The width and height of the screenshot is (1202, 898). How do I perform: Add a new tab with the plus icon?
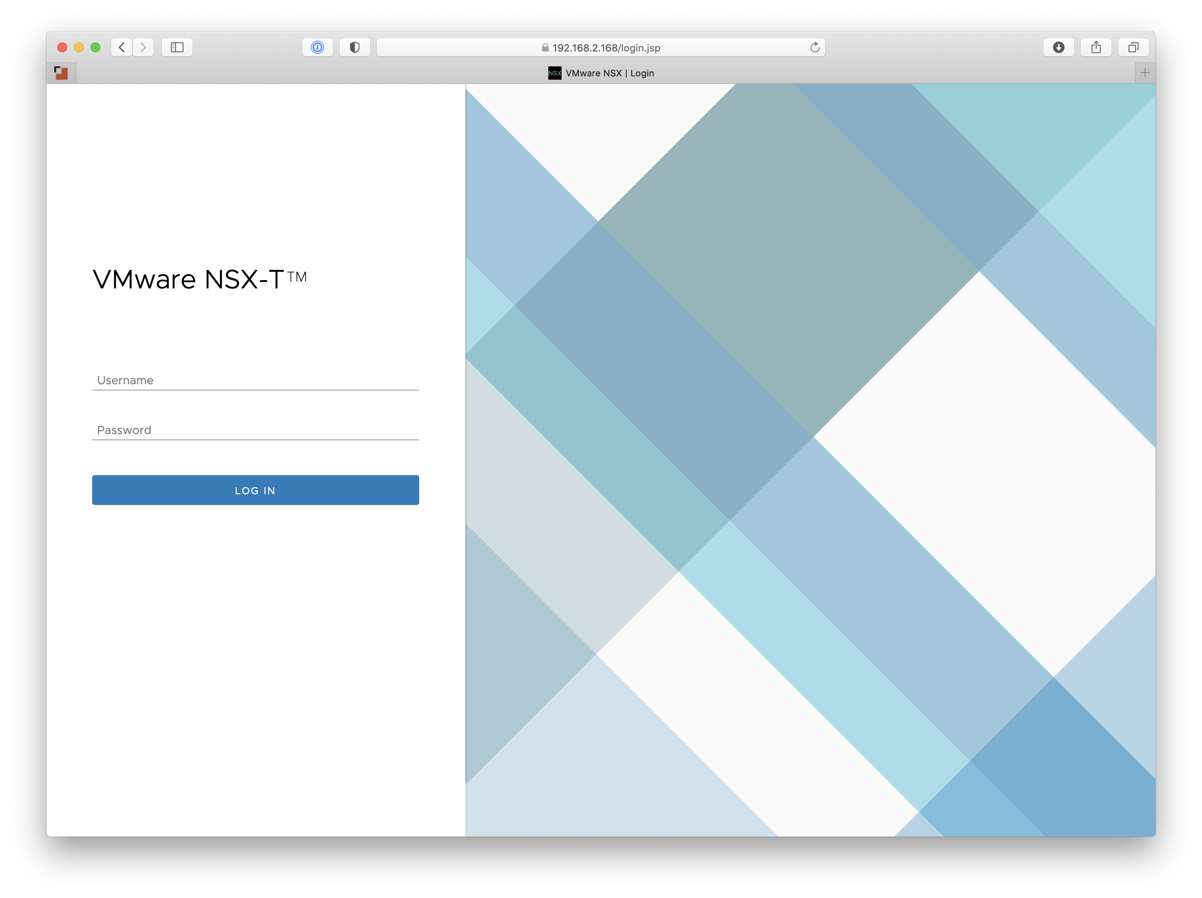pos(1145,73)
